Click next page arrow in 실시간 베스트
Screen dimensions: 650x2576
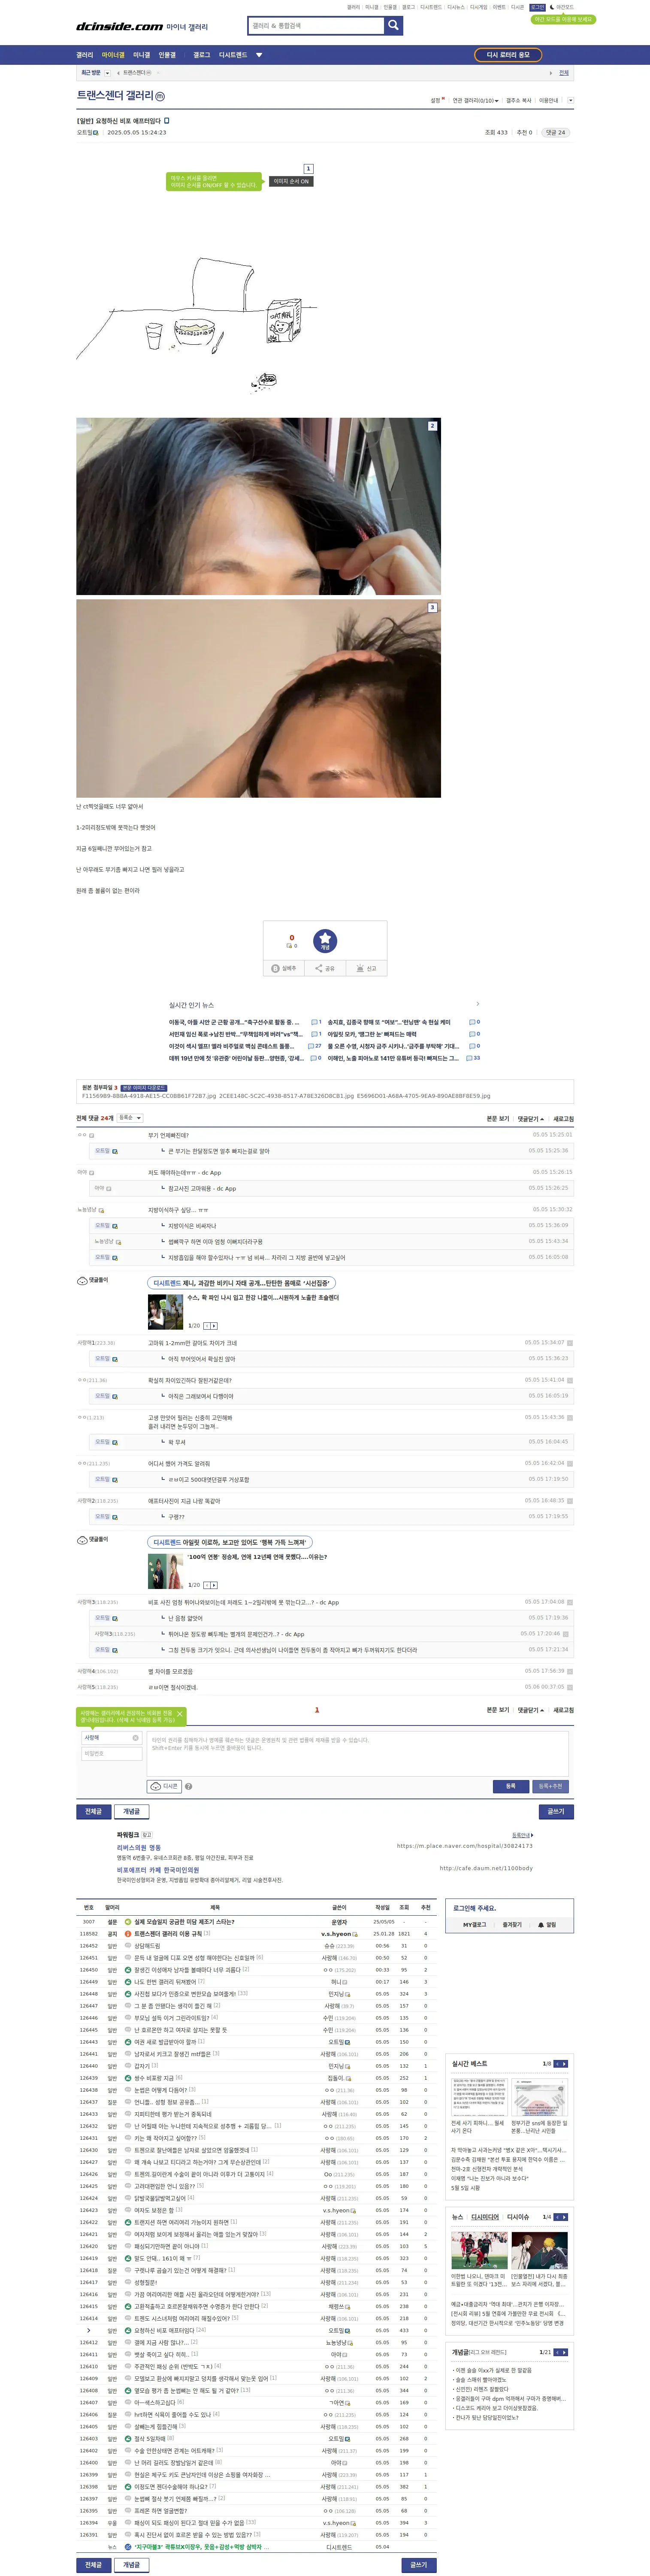click(565, 2063)
